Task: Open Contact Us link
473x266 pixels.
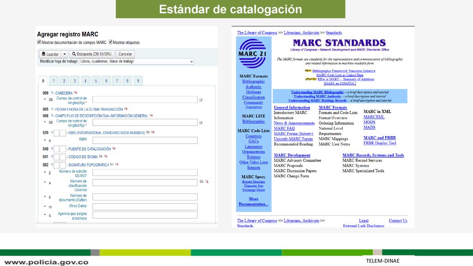Action: point(398,221)
